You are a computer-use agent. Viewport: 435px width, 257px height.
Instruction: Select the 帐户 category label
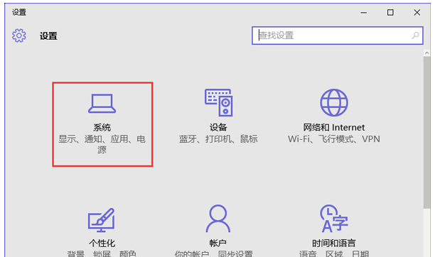pos(218,243)
